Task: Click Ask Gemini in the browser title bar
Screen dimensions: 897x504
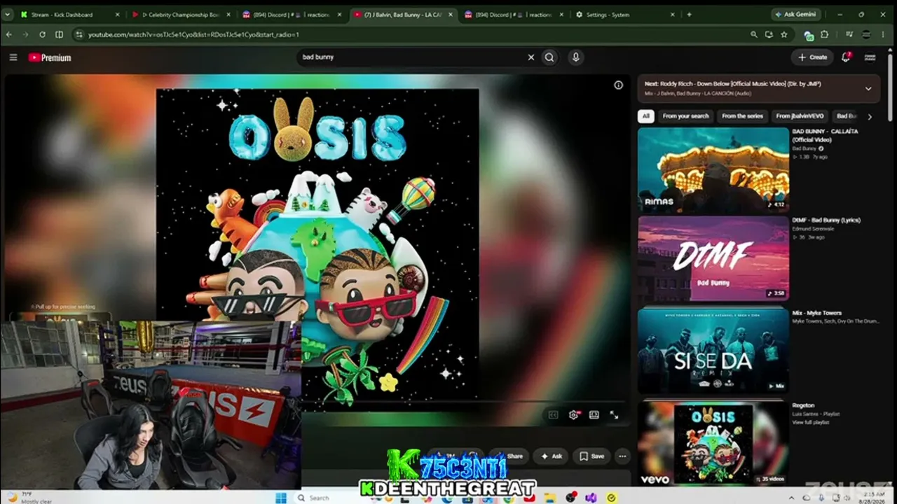Action: click(797, 14)
